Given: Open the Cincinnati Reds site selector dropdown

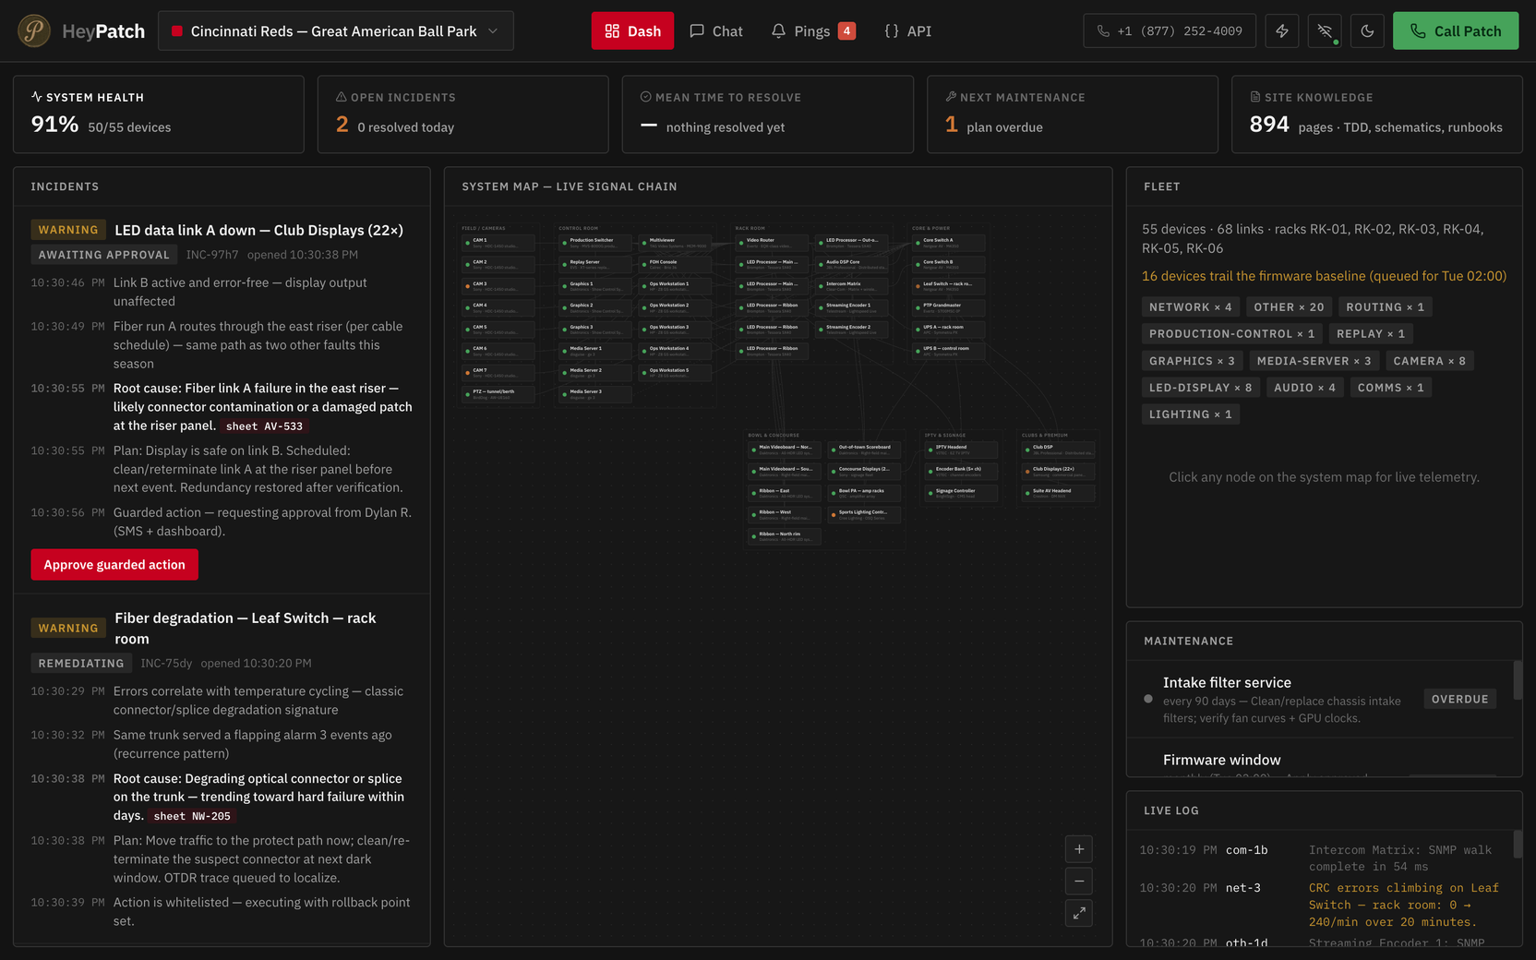Looking at the screenshot, I should (x=336, y=30).
